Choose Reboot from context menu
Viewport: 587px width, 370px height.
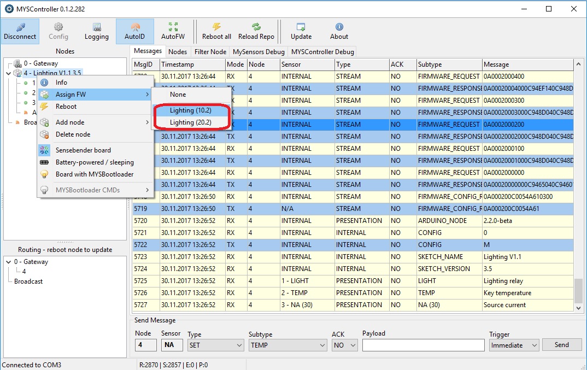click(x=66, y=107)
